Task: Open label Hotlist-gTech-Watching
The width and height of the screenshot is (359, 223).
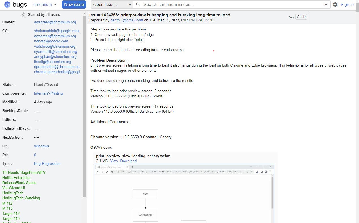Action: [x=21, y=198]
